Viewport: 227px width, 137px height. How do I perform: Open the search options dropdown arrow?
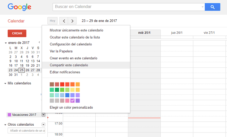pyautogui.click(x=202, y=7)
